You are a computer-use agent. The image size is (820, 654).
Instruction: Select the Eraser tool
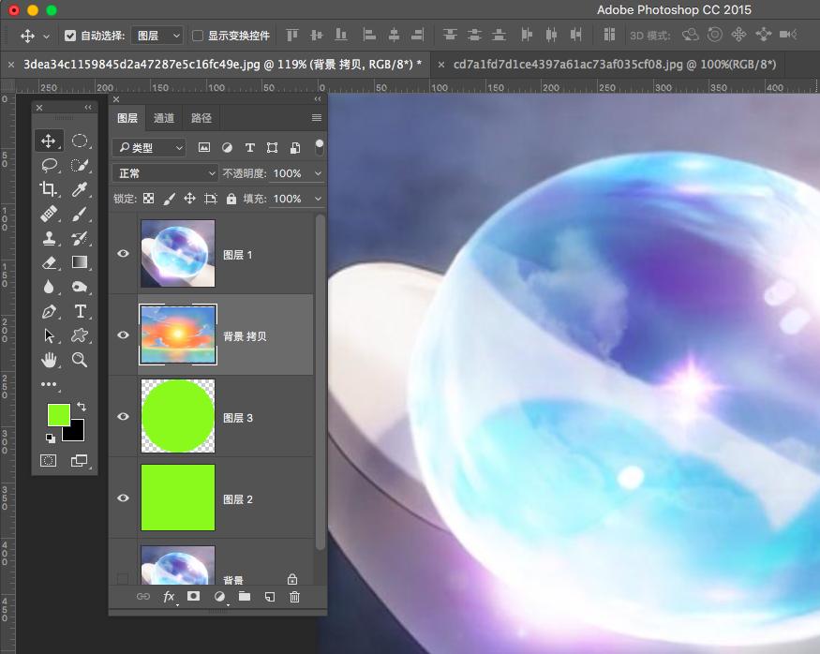[49, 262]
